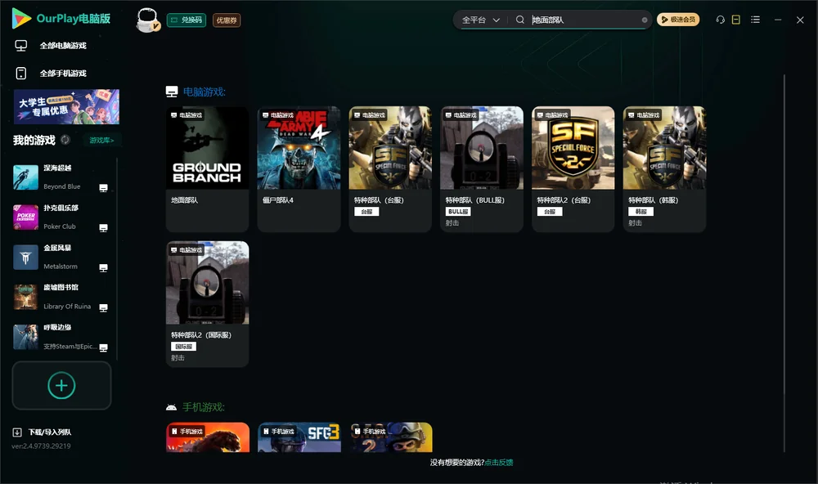This screenshot has height=484, width=818.
Task: Select the 特种部队（BULL服）game card
Action: click(482, 169)
